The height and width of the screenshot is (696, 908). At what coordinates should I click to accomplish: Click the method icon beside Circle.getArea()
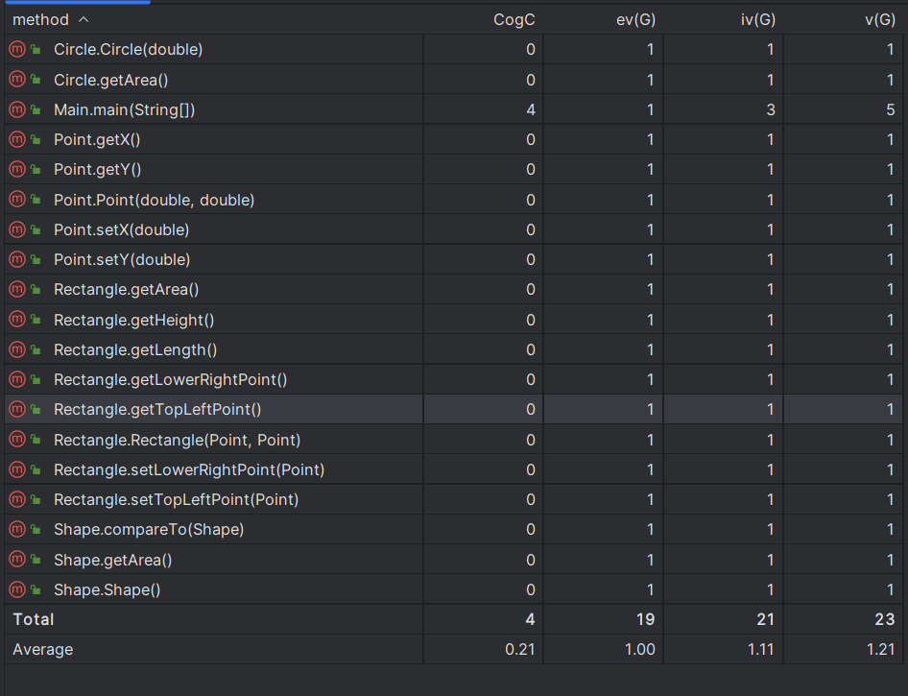pos(16,80)
